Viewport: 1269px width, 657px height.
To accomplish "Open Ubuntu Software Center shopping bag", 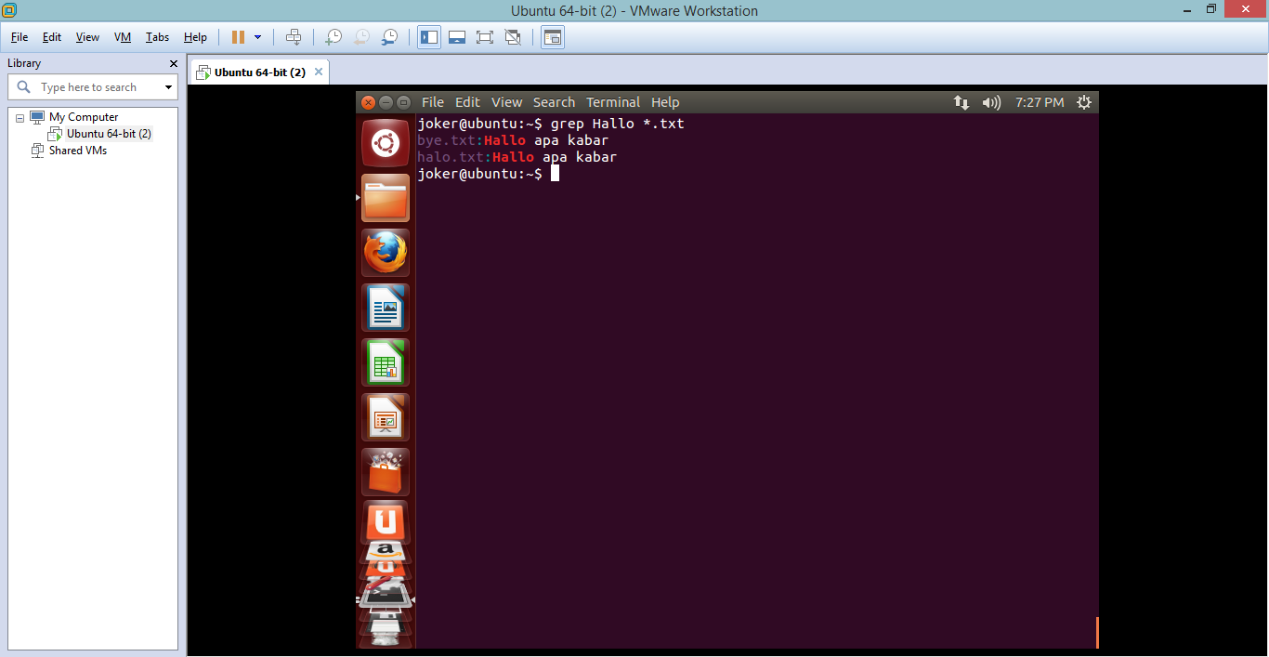I will click(x=386, y=472).
